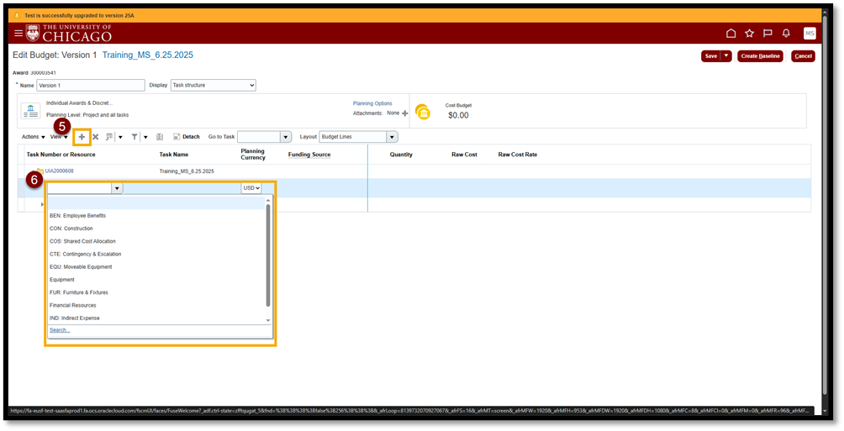844x431 pixels.
Task: Open Favorites star icon
Action: (x=749, y=34)
